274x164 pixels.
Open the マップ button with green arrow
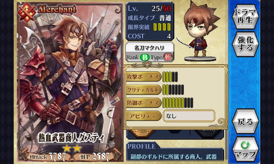[245, 150]
